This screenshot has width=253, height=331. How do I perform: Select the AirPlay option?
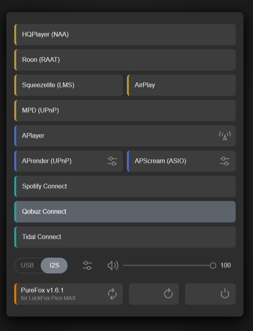coord(181,85)
